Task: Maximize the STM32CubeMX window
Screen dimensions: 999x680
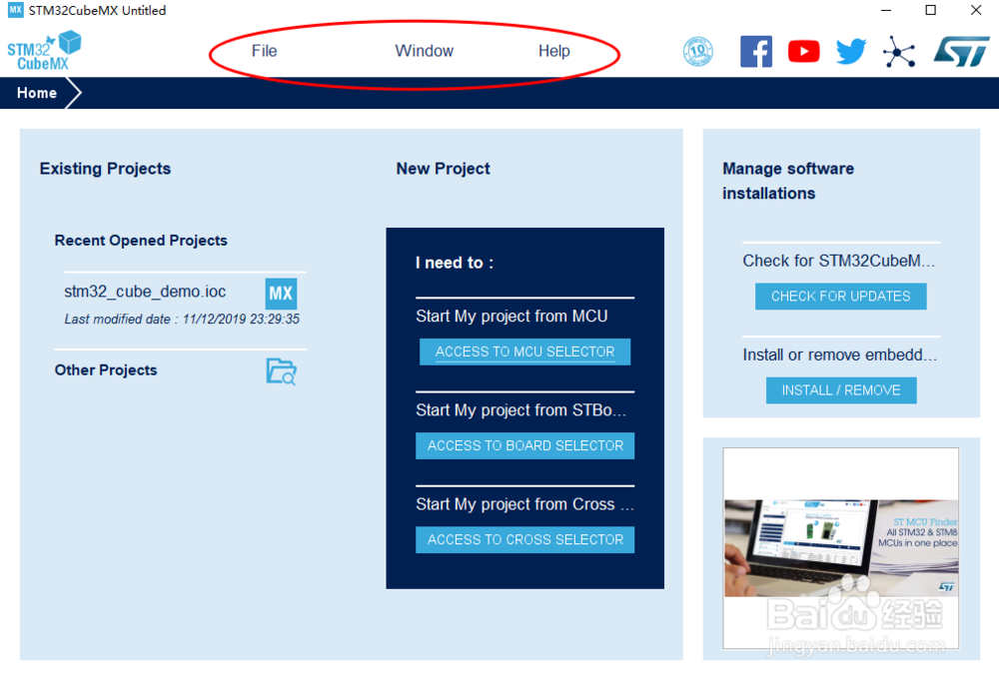Action: tap(930, 10)
